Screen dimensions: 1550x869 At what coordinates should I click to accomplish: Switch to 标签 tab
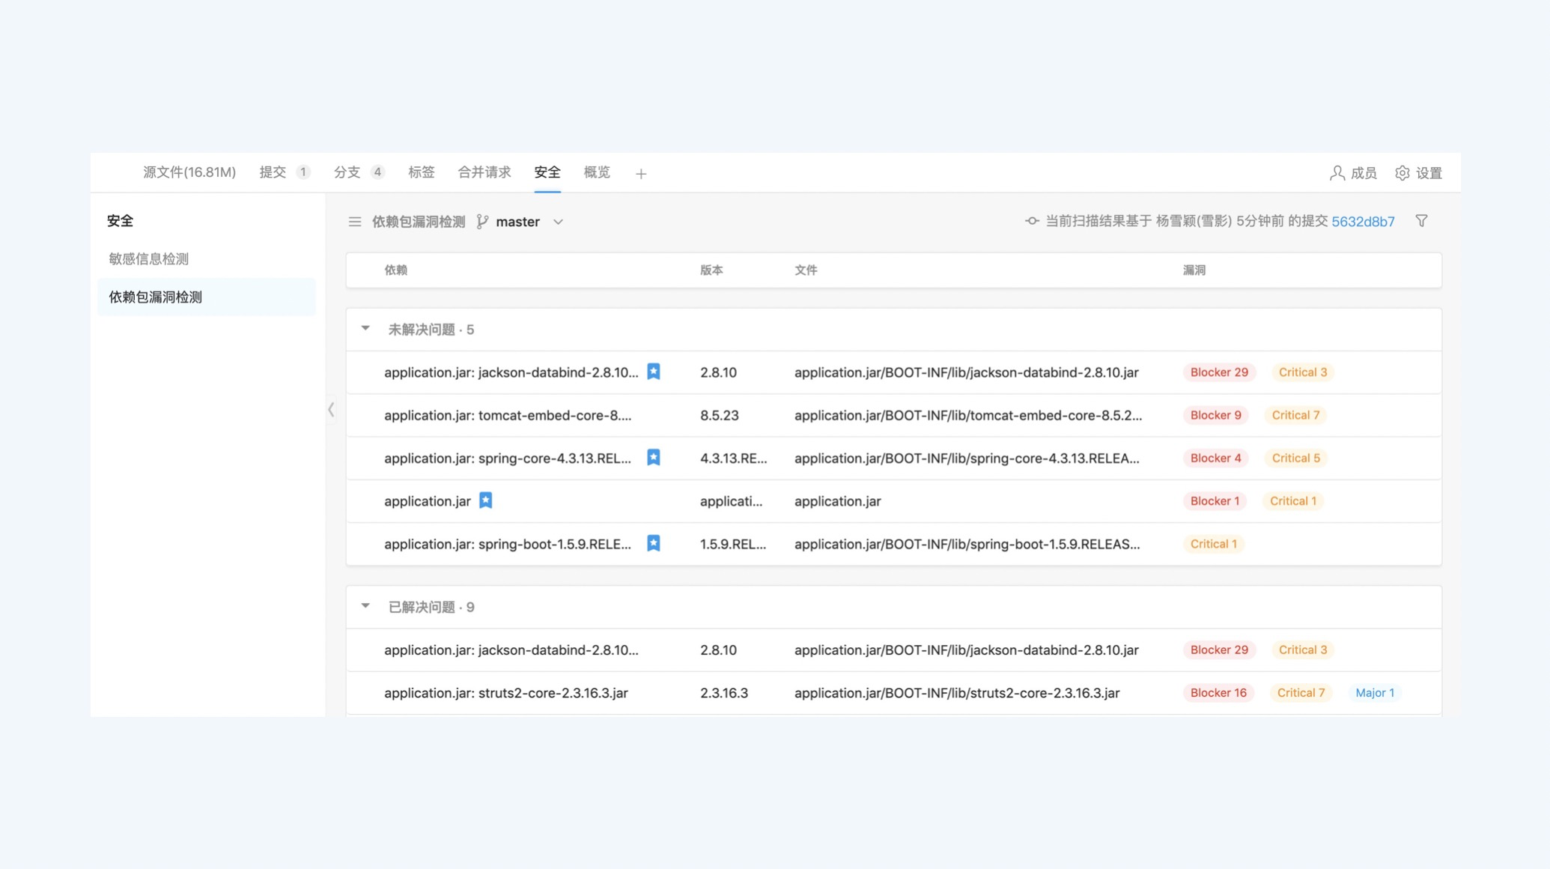click(x=422, y=172)
